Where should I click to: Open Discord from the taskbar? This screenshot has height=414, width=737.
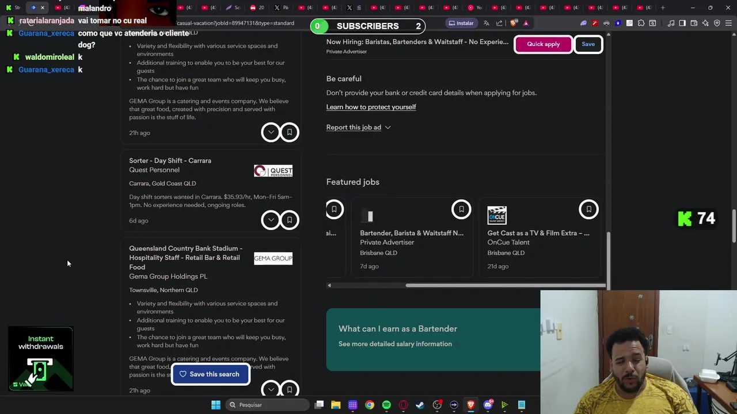click(x=488, y=405)
